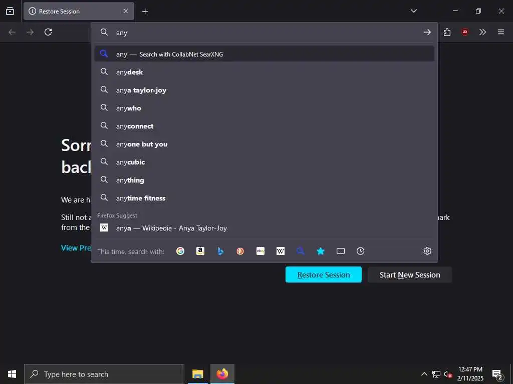Viewport: 513px width, 384px height.
Task: Choose the anywho suggestion
Action: [x=265, y=108]
